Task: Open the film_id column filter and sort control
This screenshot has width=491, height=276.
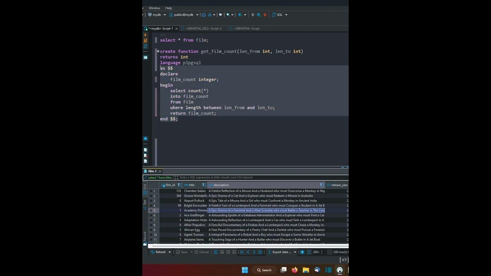Action: pyautogui.click(x=180, y=185)
